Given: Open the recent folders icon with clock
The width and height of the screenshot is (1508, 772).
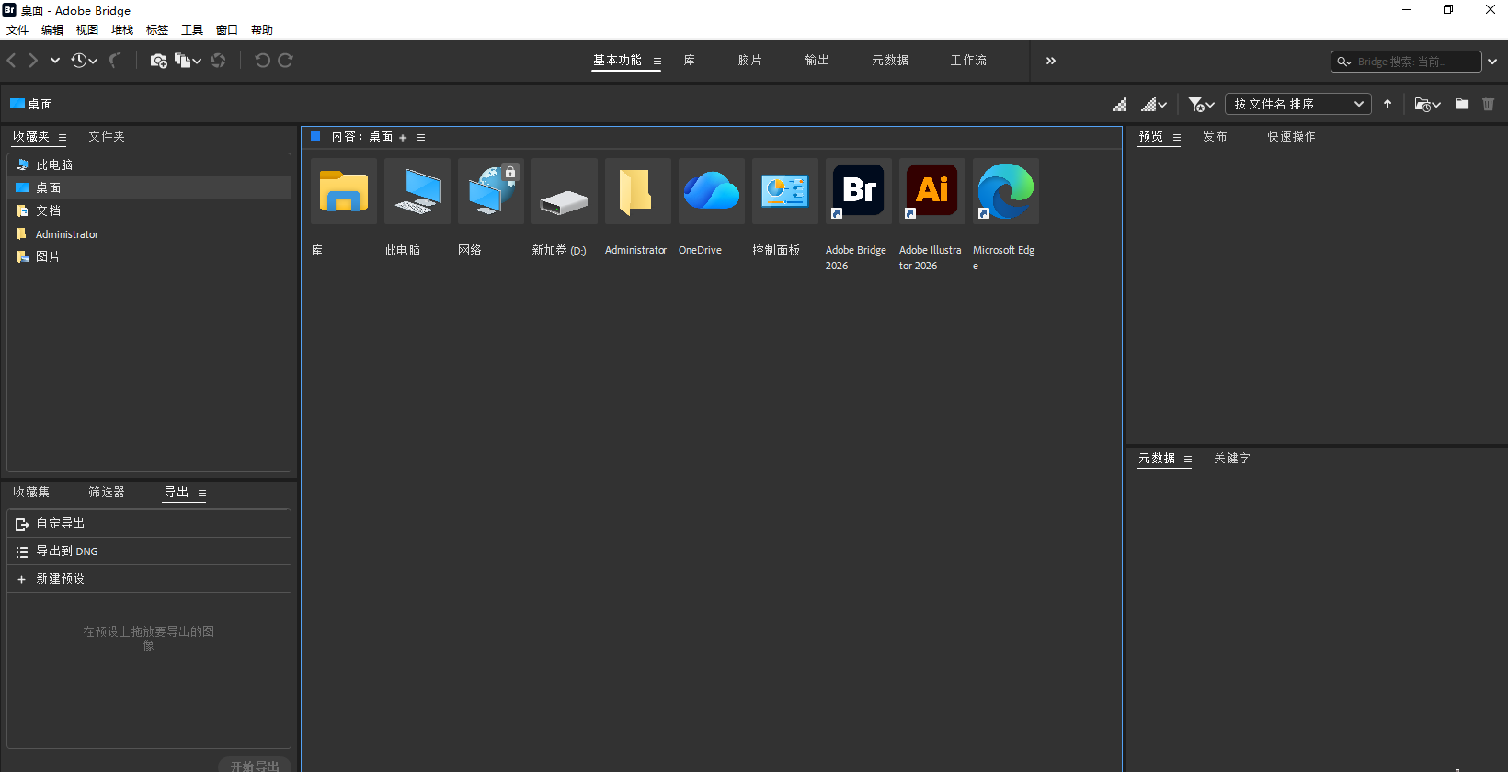Looking at the screenshot, I should 1426,104.
